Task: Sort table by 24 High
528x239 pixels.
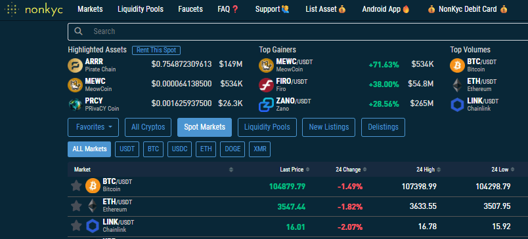Action: (x=428, y=170)
